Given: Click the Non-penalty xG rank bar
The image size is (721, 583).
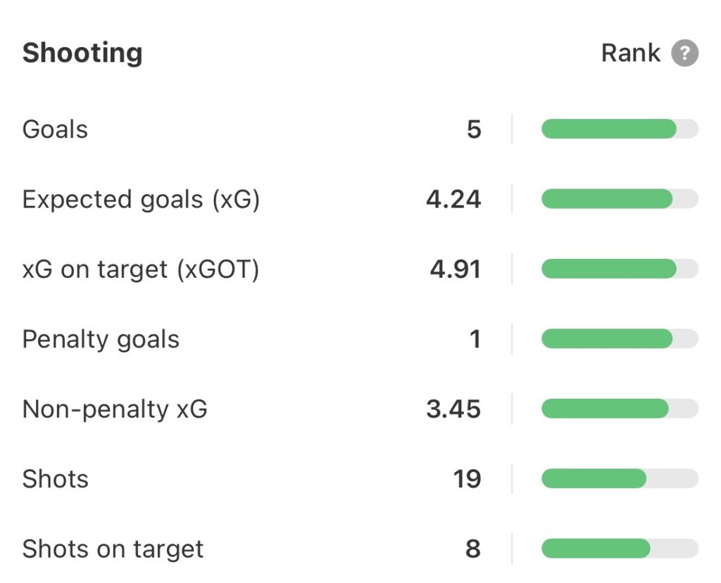Looking at the screenshot, I should tap(620, 409).
